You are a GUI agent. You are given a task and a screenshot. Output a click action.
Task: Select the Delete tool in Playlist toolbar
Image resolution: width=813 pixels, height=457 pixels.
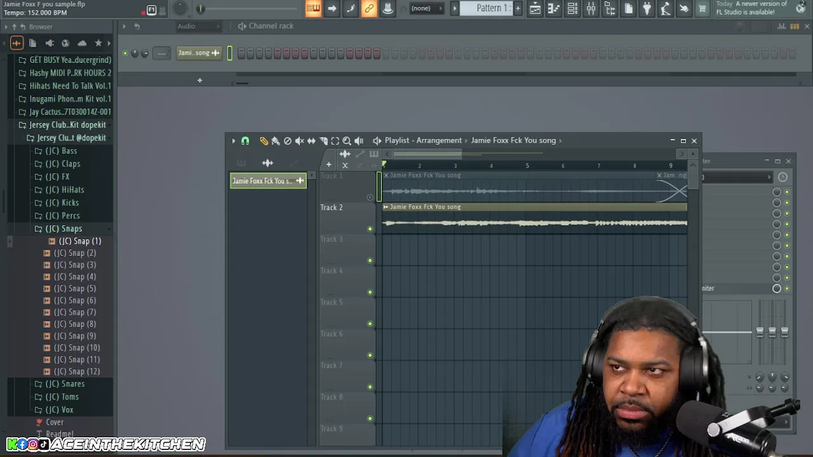point(287,141)
